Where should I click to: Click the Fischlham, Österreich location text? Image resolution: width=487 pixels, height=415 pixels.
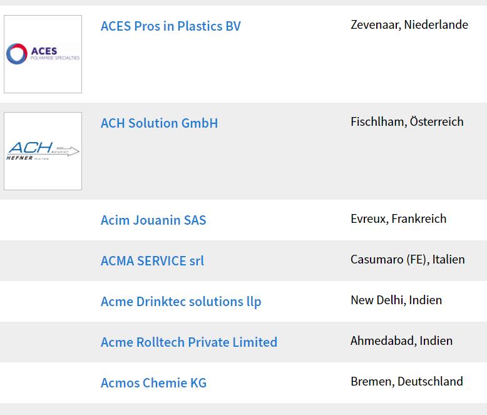(x=407, y=121)
